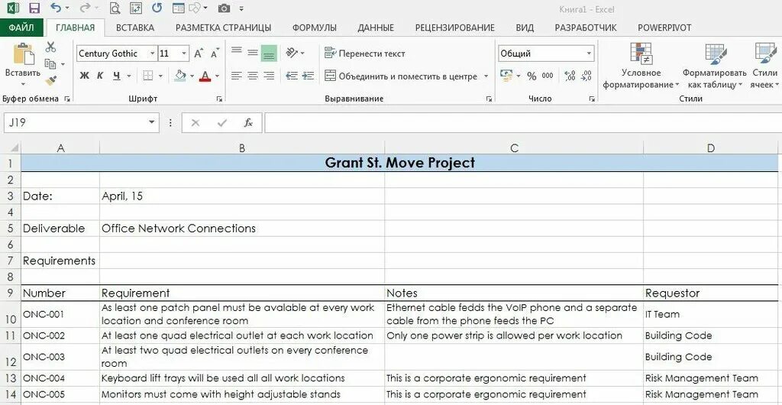The width and height of the screenshot is (782, 405).
Task: Switch to РАЗМЕТКА СТРАНИЦЫ tab
Action: [224, 28]
